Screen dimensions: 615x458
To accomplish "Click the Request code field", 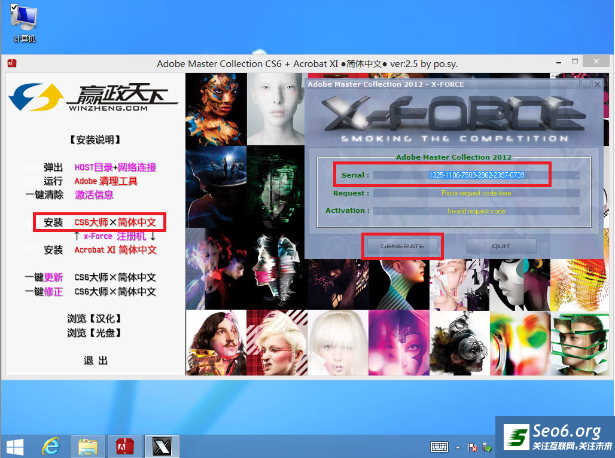I will pos(476,193).
